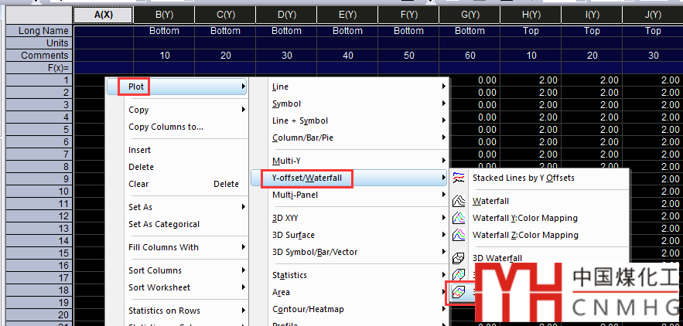Viewport: 683px width, 326px height.
Task: Expand the Statistics plot submenu arrow
Action: (444, 275)
